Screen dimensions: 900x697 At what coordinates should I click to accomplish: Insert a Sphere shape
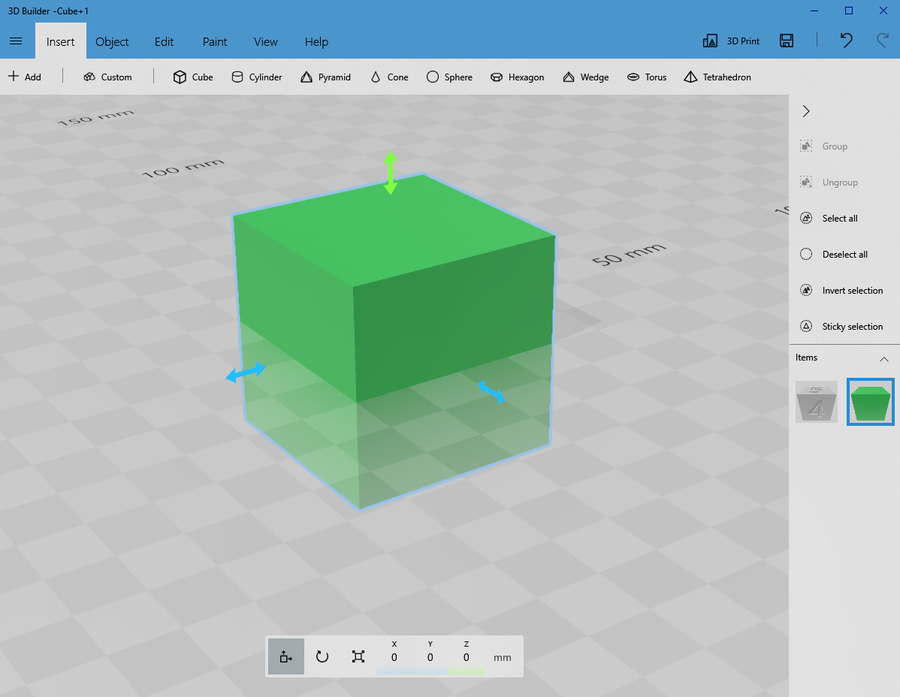[x=449, y=77]
